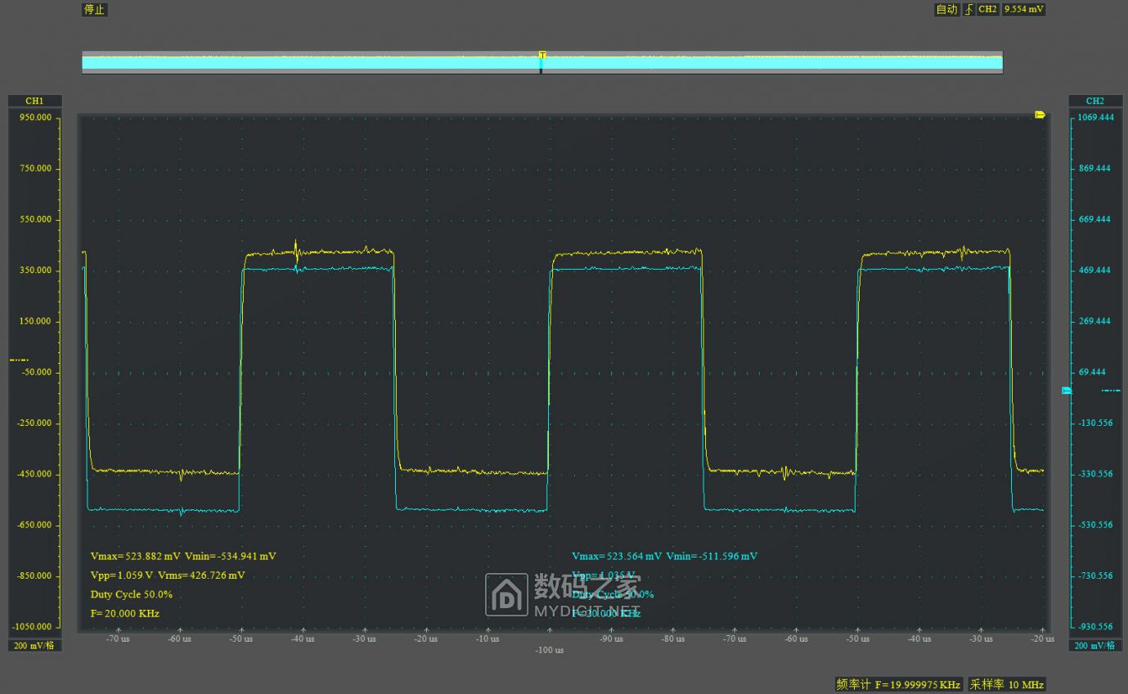Screen dimensions: 1128x694
Task: Click the yellow trigger level marker icon
Action: (1040, 115)
